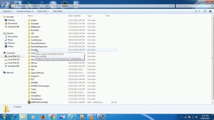Open the help question-mark icon

[x=210, y=11]
